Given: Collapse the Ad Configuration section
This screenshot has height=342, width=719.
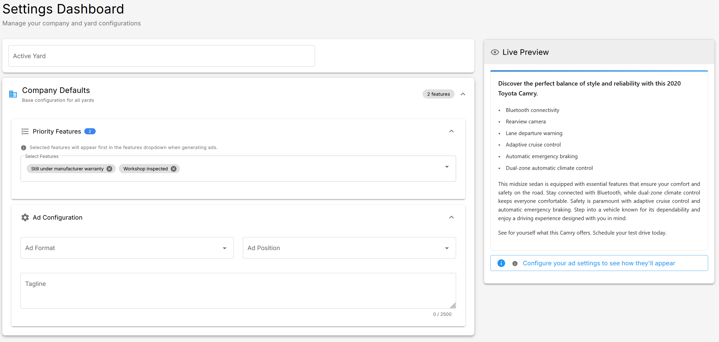Looking at the screenshot, I should [451, 217].
